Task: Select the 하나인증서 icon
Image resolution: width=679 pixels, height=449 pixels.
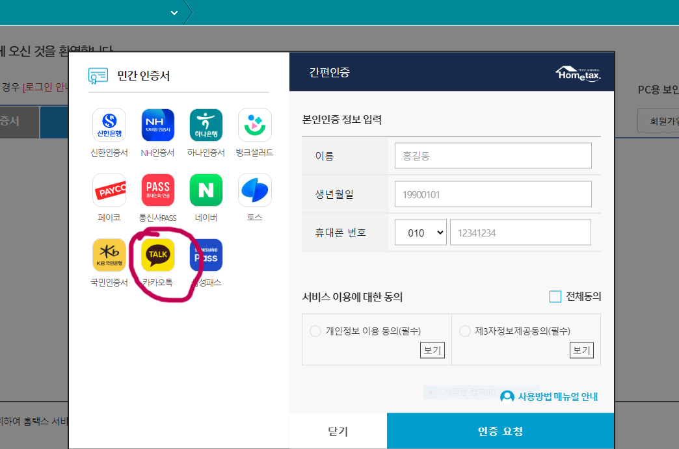Action: [x=206, y=125]
